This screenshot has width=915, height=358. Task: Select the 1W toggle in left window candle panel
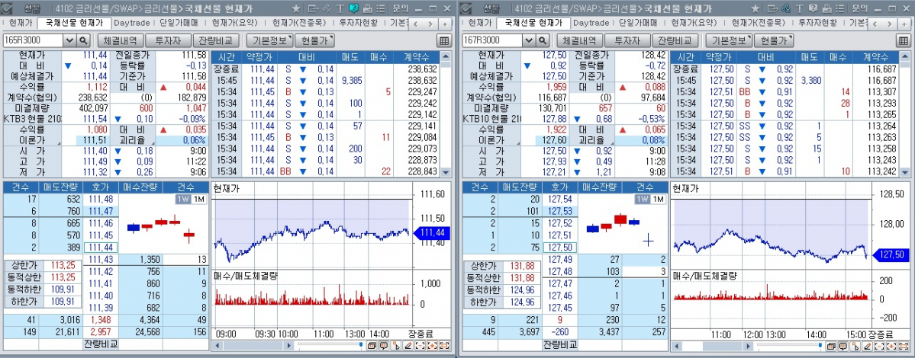(x=182, y=199)
